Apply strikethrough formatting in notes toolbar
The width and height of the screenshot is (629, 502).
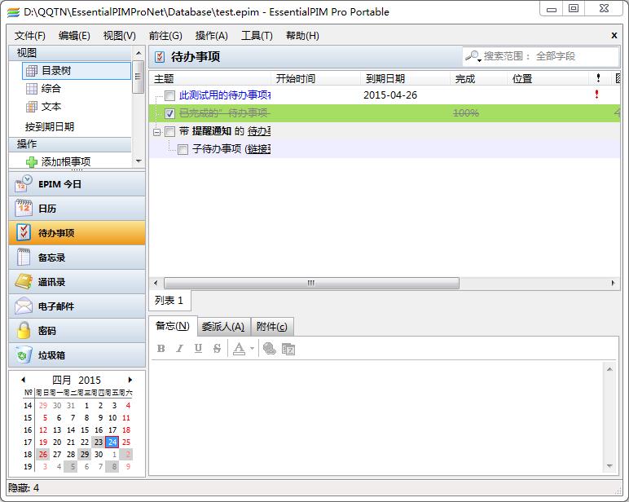(217, 349)
